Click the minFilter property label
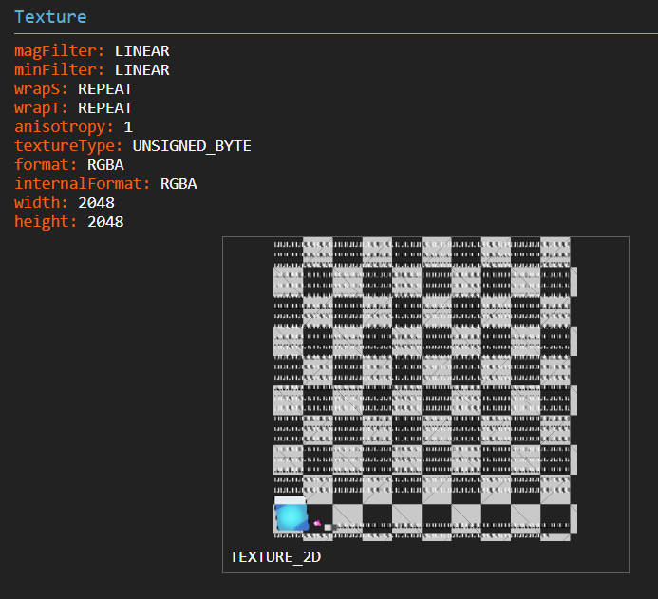 click(x=59, y=70)
